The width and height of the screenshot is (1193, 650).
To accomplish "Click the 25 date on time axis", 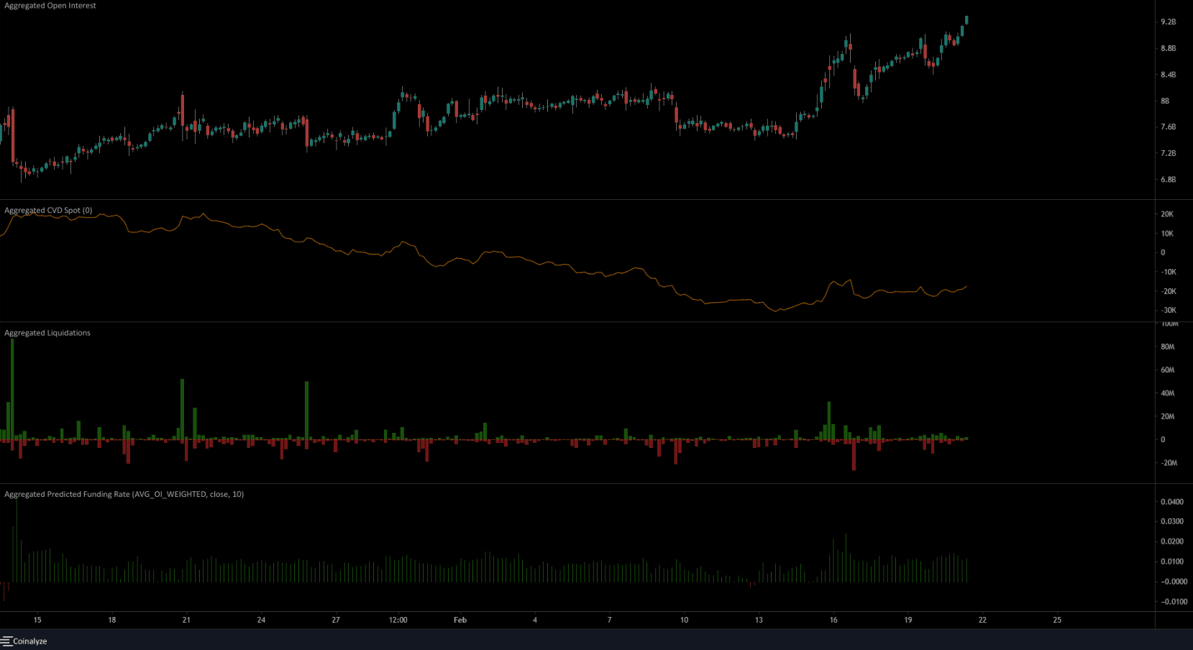I will [x=1057, y=620].
